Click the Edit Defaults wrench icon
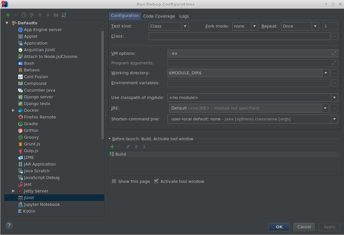Screen dimensions: 344x235 (32, 15)
